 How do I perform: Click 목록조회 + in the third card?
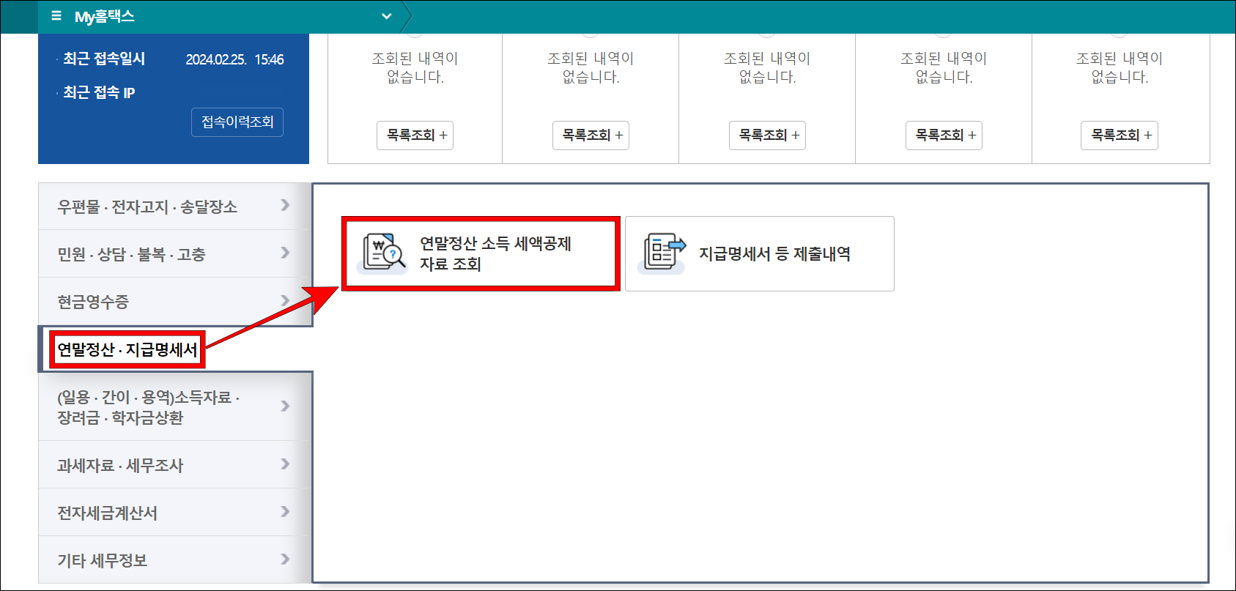(767, 135)
